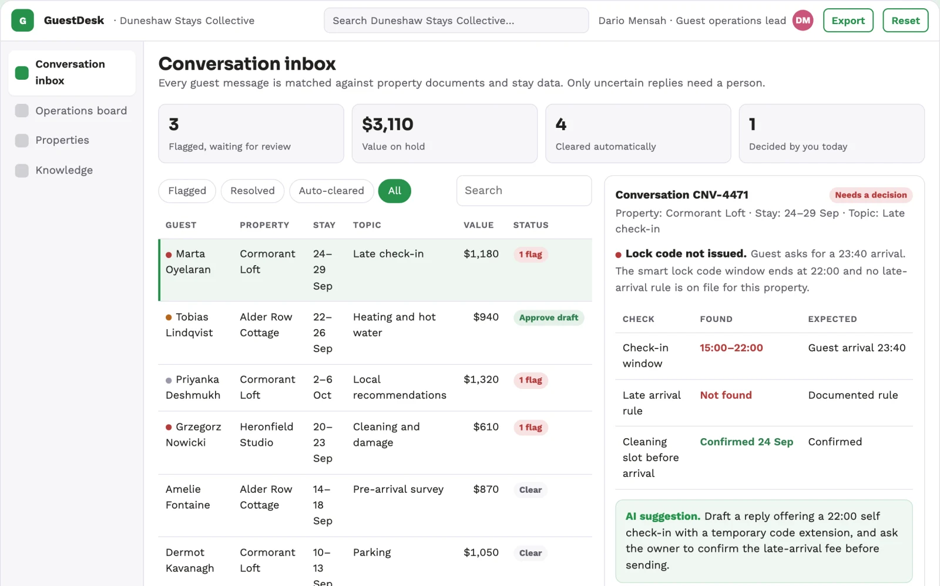The height and width of the screenshot is (586, 940).
Task: Click the 1 flag badge for Priyanka Deshmukh
Action: (x=531, y=380)
